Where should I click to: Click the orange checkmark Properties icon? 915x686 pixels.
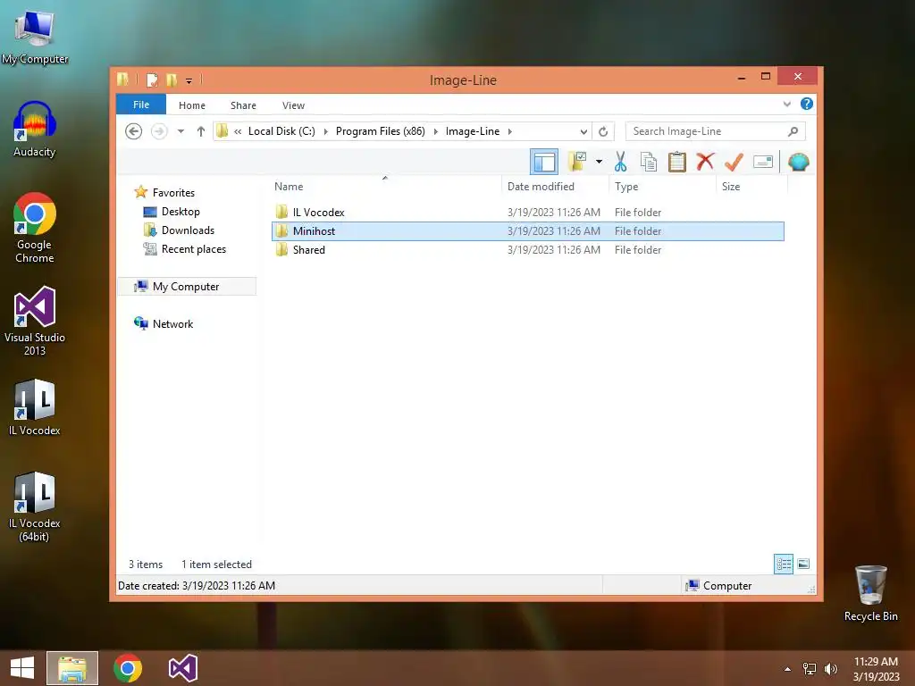734,162
